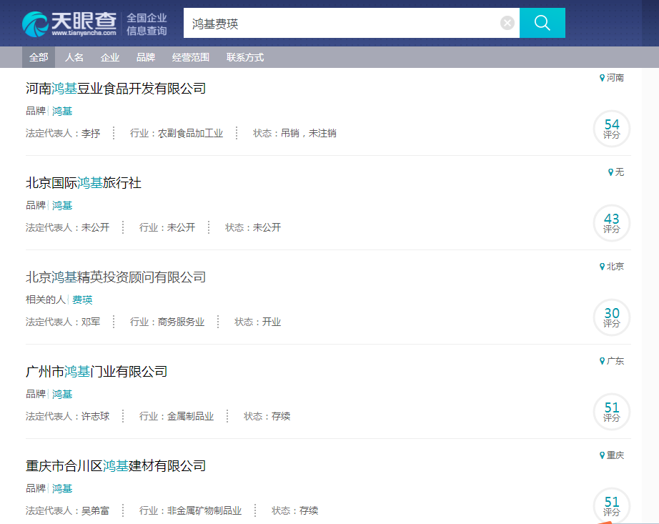
Task: Select the 全部 filter tab
Action: point(39,57)
